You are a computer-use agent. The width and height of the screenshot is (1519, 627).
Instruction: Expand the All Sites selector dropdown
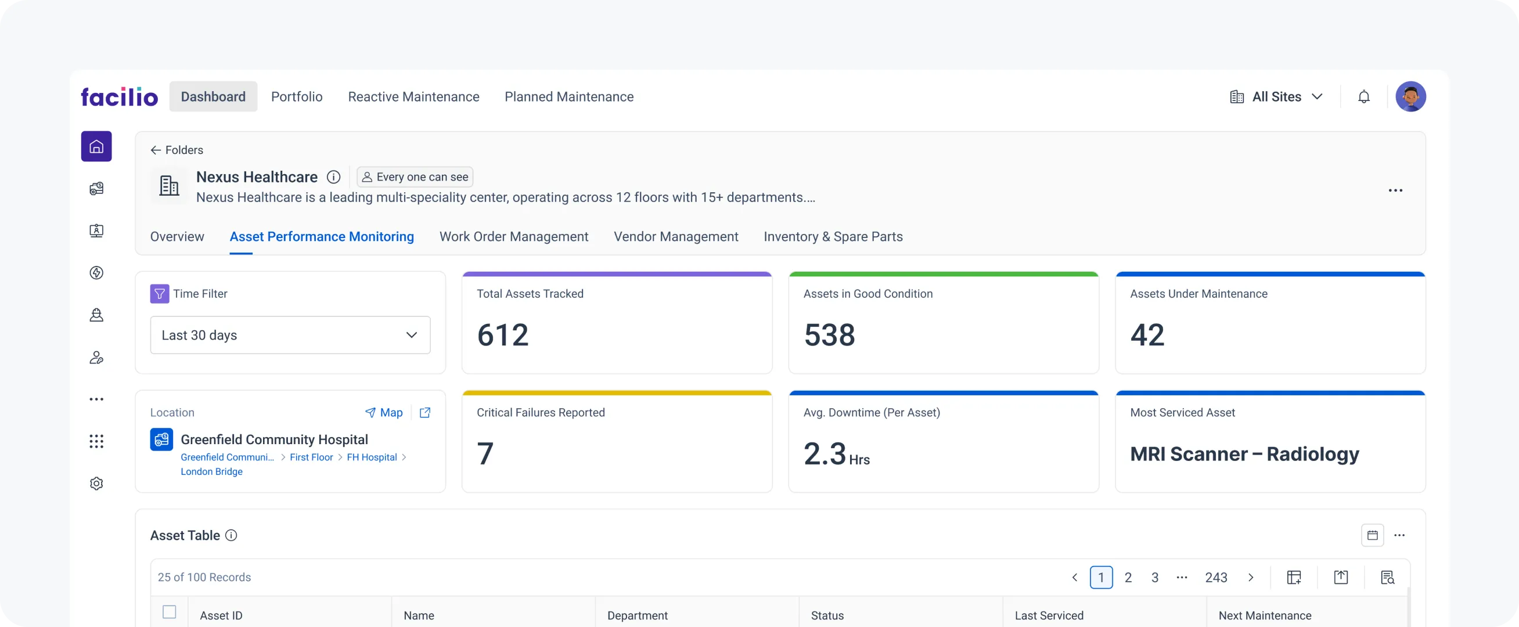click(1277, 96)
